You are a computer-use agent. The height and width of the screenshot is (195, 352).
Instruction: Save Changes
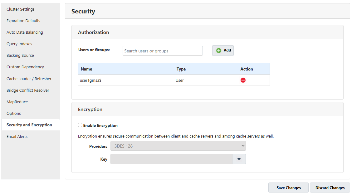288,188
